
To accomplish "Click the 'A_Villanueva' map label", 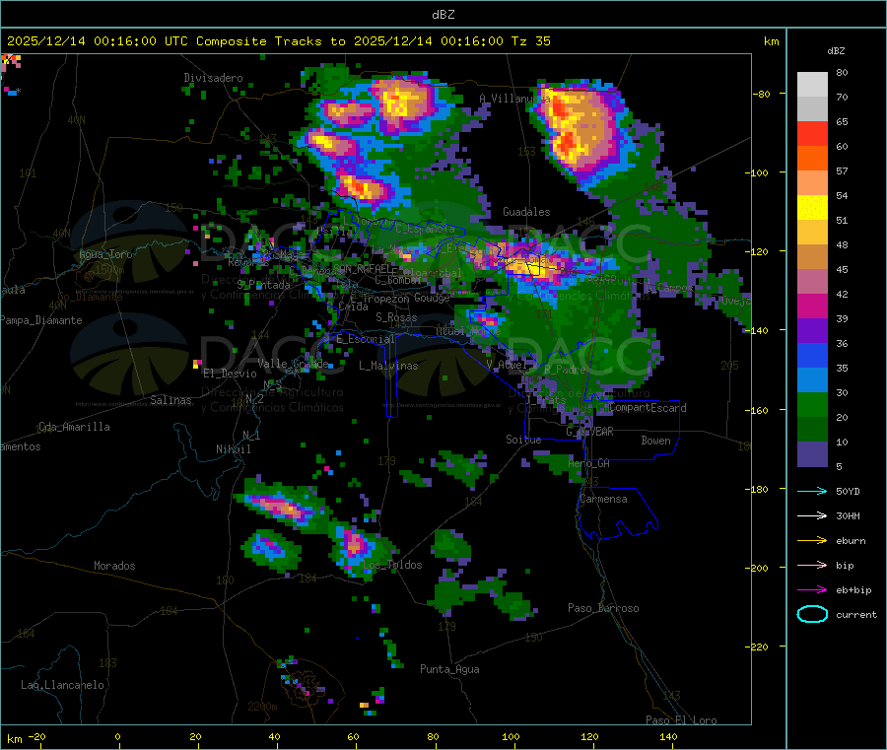I will click(x=514, y=99).
